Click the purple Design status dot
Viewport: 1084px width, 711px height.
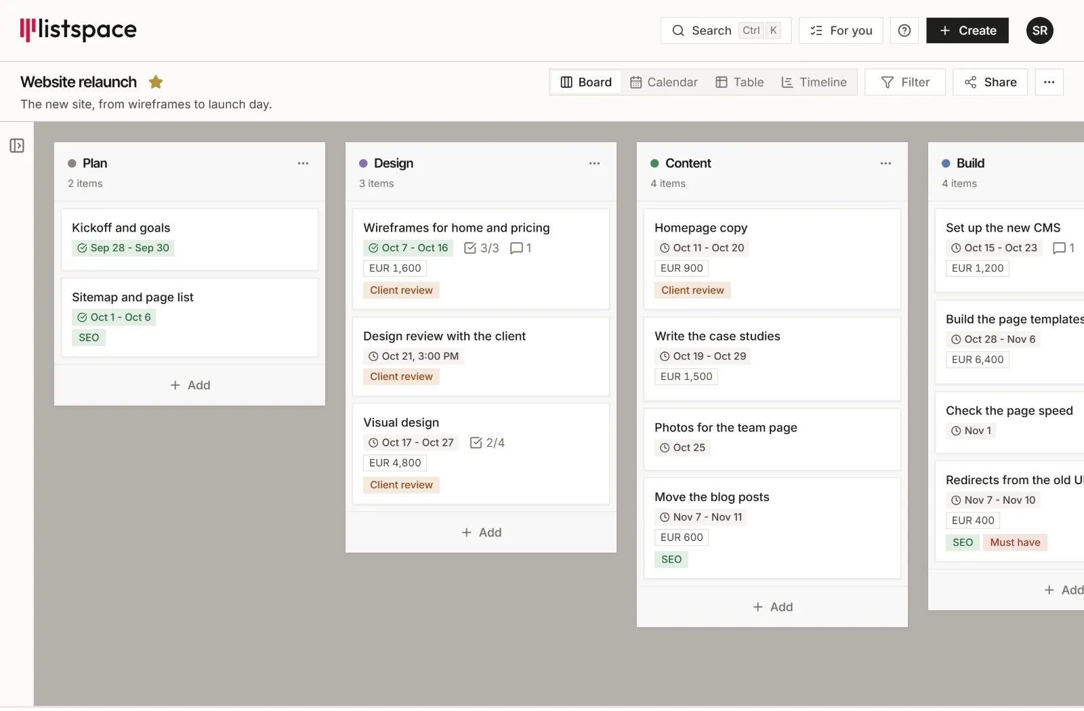[x=363, y=163]
